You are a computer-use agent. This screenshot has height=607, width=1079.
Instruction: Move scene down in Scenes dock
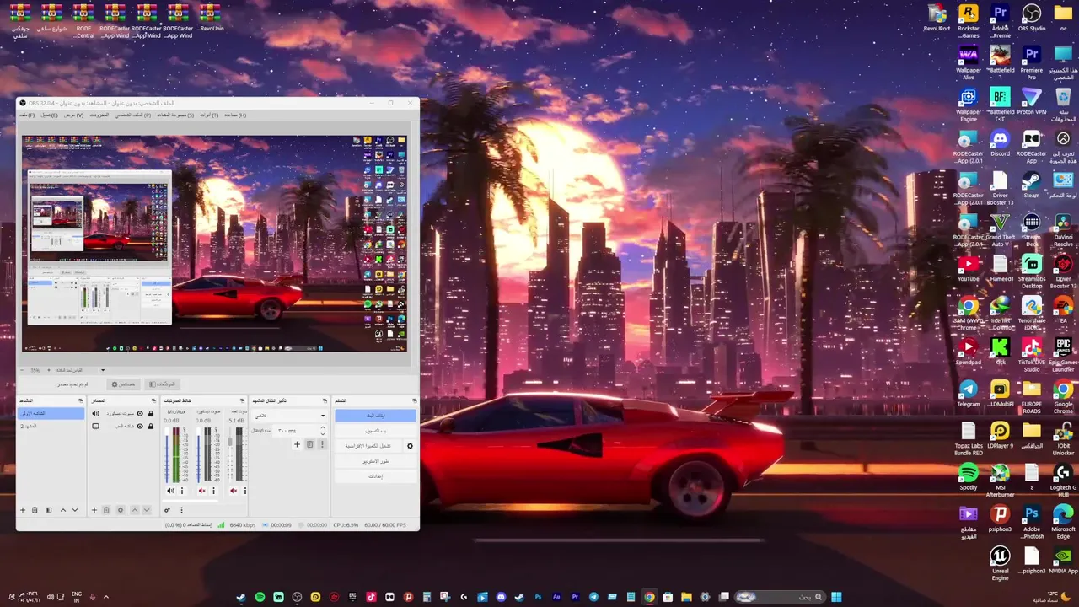[x=75, y=510]
